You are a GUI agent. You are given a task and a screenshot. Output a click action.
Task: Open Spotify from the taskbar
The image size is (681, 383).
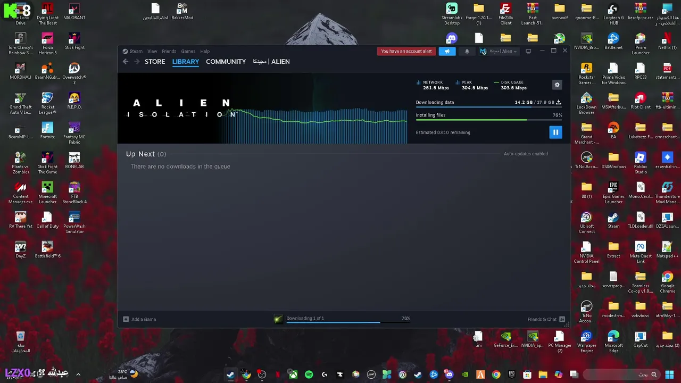click(x=309, y=374)
